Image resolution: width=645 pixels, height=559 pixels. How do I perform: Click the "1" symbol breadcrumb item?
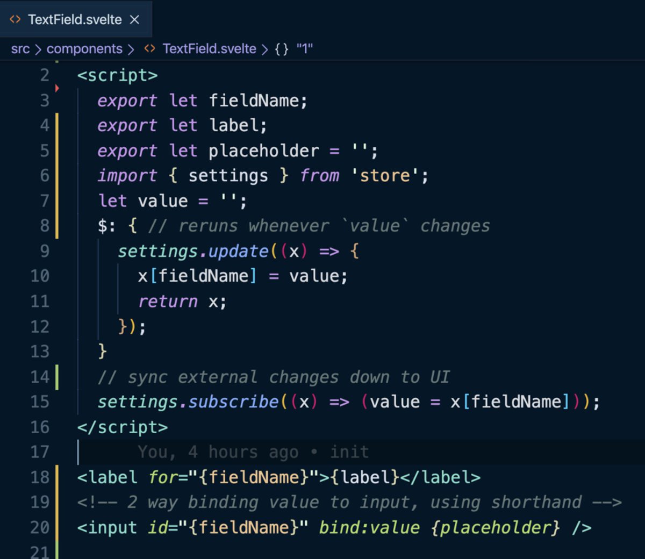click(304, 49)
